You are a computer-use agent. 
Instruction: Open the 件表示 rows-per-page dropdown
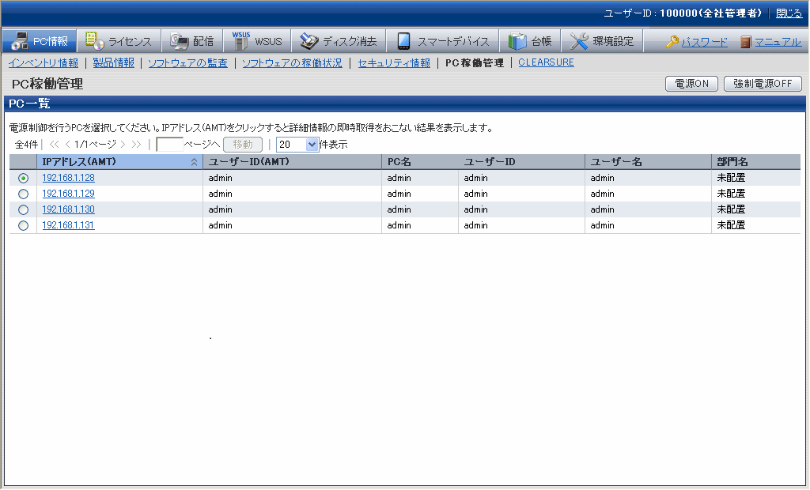[x=311, y=145]
